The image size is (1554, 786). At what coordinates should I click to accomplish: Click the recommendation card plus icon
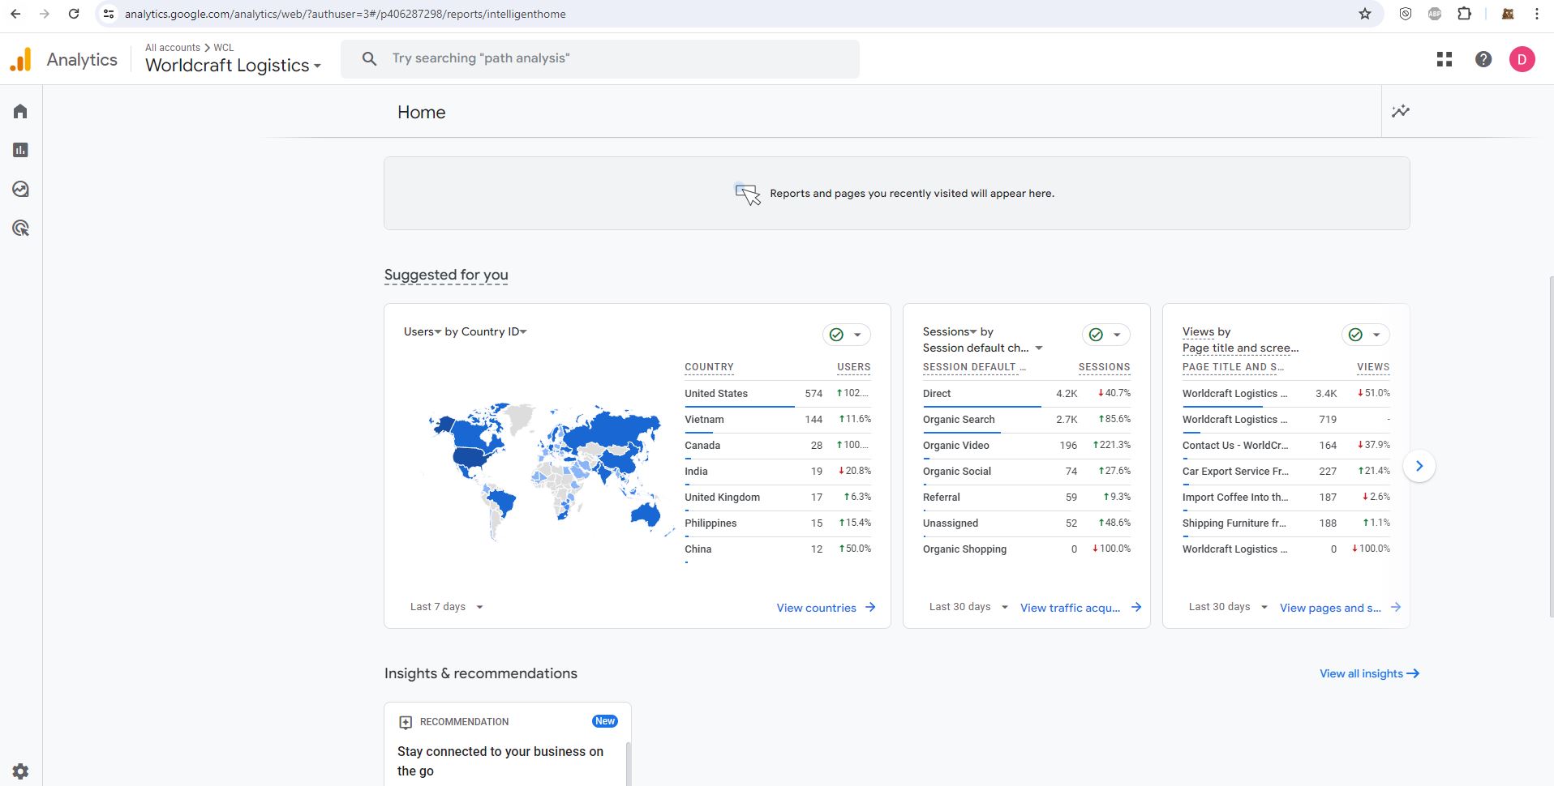406,722
